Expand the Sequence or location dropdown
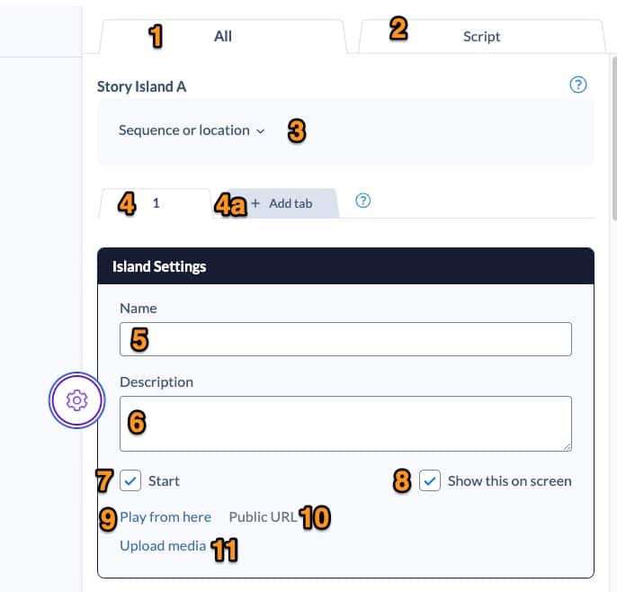 click(x=192, y=130)
